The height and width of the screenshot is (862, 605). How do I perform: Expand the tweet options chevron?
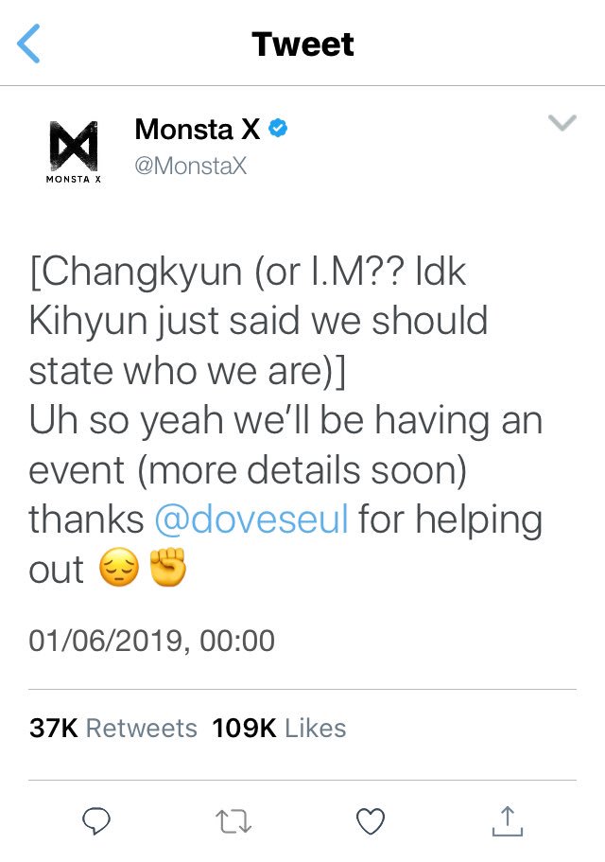[562, 123]
